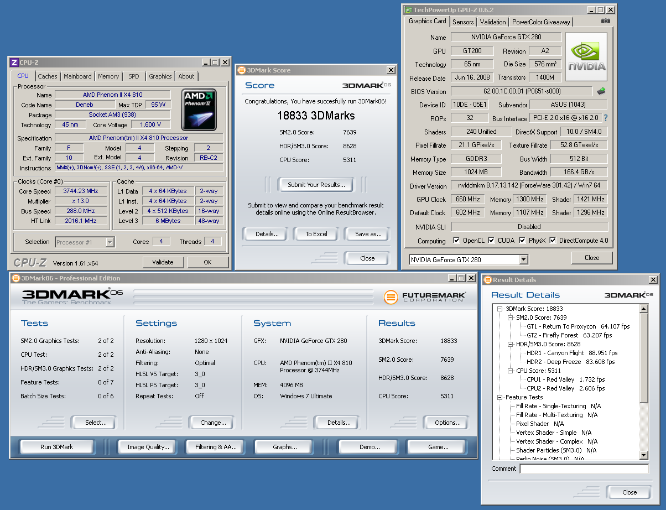Select CPU2 - Red Valley 2.606 fps row
The image size is (666, 510).
565,388
